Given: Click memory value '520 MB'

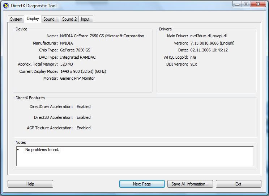Looking at the screenshot, I should click(x=67, y=64).
